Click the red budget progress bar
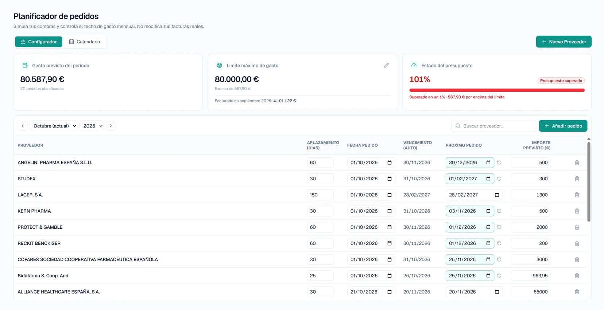The height and width of the screenshot is (310, 604). coord(497,90)
